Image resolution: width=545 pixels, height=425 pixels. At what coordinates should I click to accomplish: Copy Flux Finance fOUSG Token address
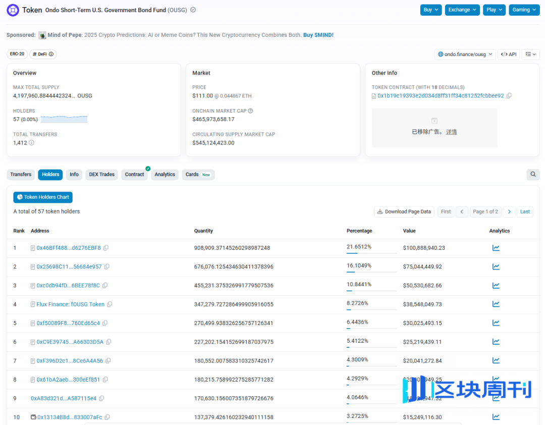(110, 304)
